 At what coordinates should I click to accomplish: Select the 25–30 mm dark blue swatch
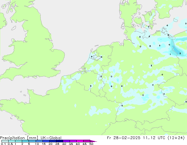[x=60, y=141]
